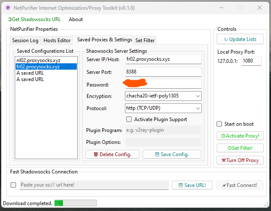Click the local proxy port field 1080

point(252,61)
